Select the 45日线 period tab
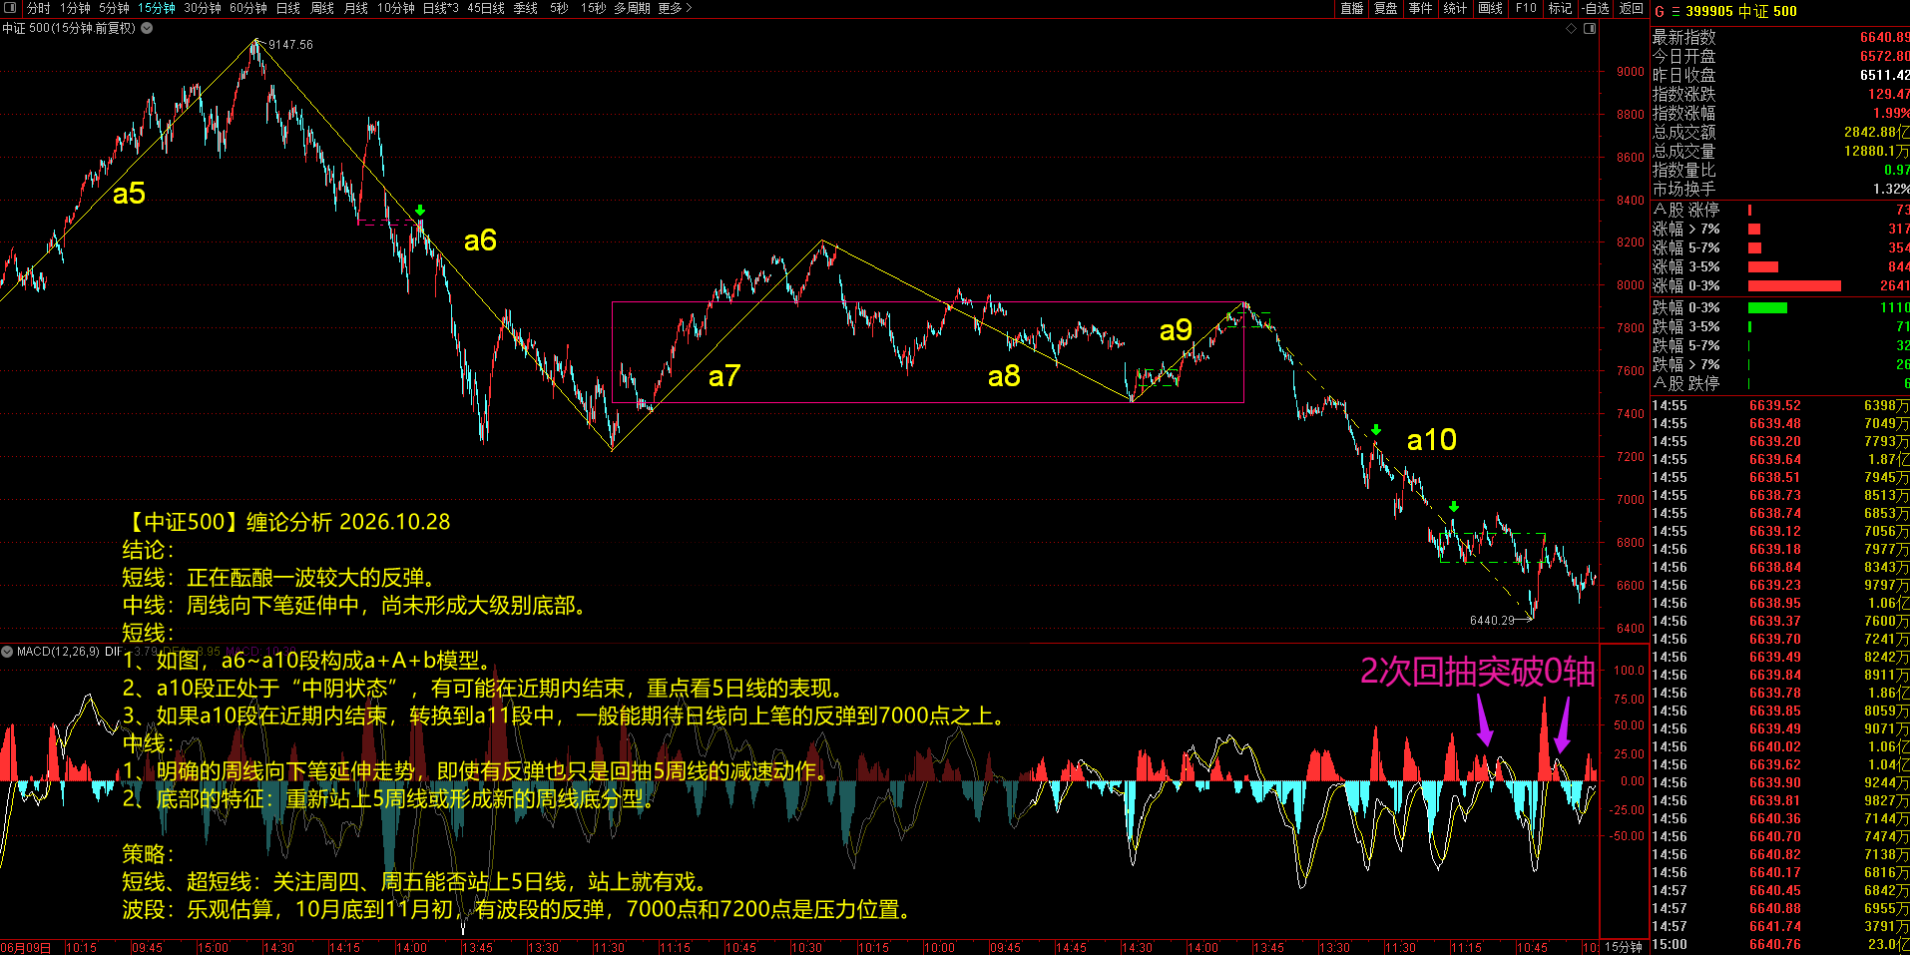 click(486, 8)
